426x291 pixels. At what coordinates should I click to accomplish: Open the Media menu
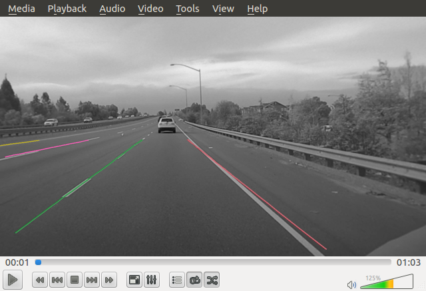click(x=21, y=9)
